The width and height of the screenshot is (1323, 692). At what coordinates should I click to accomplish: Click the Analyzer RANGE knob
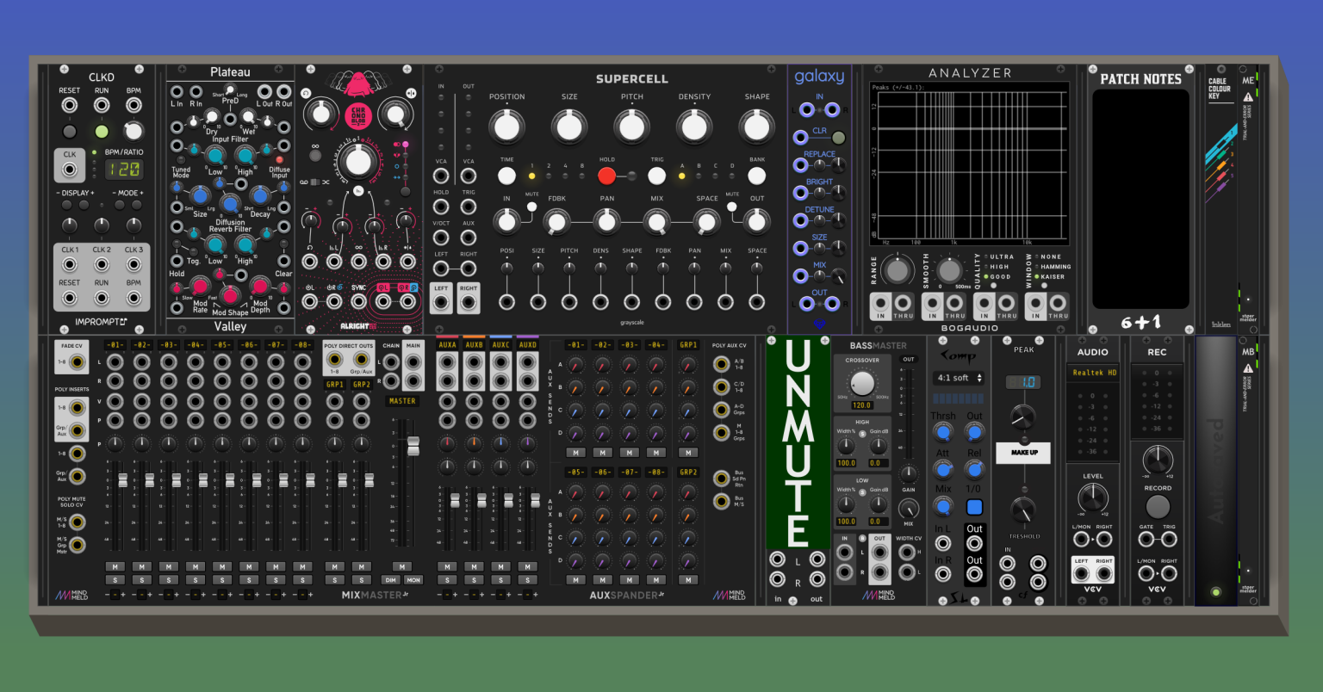[x=898, y=270]
